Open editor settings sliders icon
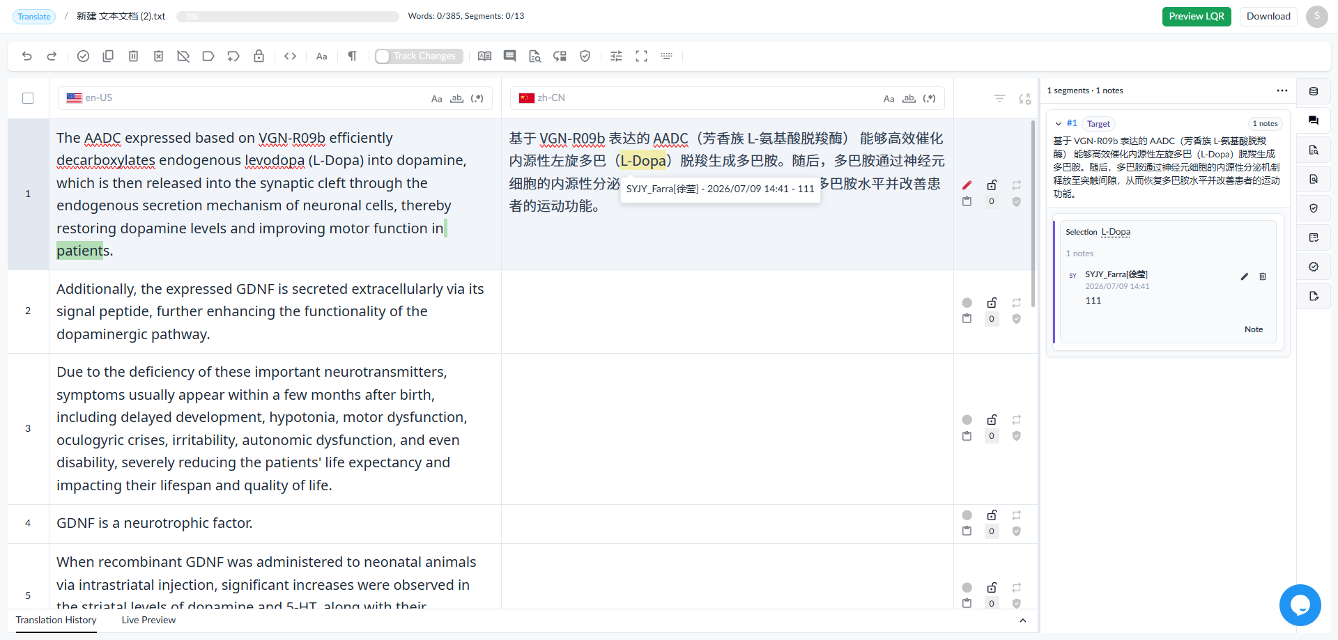This screenshot has height=640, width=1338. tap(616, 56)
